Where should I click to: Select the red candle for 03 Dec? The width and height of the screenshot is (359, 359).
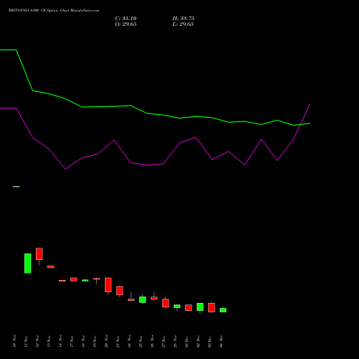(212, 308)
